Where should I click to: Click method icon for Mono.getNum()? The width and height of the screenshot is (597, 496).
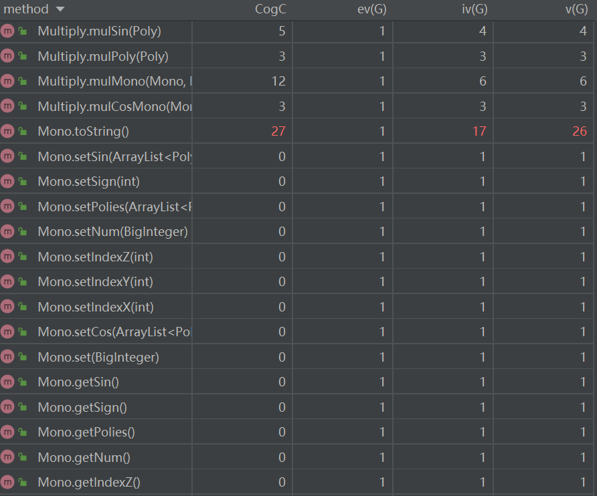point(7,457)
